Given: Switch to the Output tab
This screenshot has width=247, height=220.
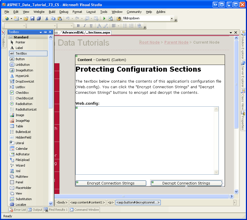Looking at the screenshot, I should (x=35, y=210).
